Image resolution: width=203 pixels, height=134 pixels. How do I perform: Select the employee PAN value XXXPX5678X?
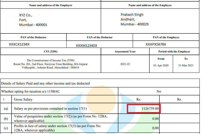click(x=156, y=44)
